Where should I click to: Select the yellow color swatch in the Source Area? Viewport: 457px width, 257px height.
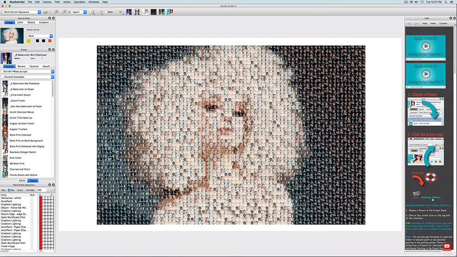[29, 41]
